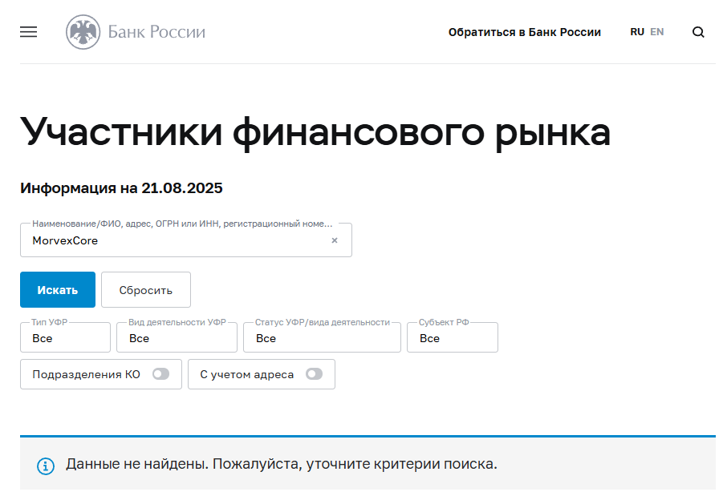Click the Искать search button
The width and height of the screenshot is (727, 504).
click(x=58, y=290)
